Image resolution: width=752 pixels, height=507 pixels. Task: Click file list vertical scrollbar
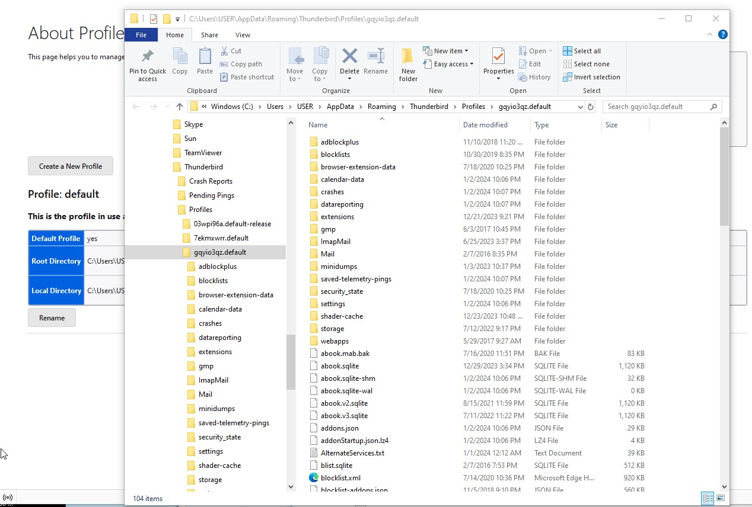[x=724, y=177]
